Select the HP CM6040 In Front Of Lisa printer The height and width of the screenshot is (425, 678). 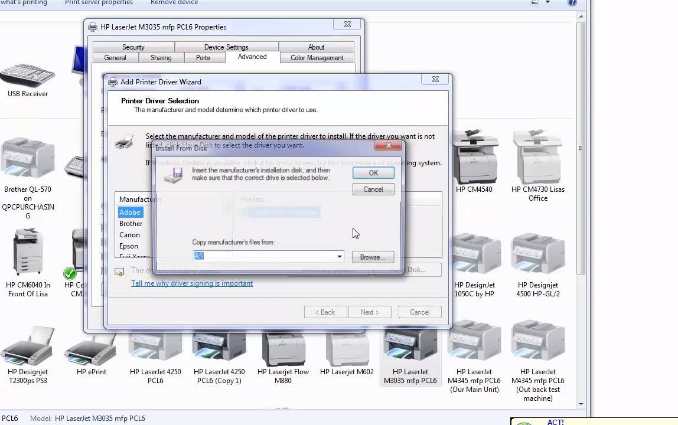[x=28, y=252]
